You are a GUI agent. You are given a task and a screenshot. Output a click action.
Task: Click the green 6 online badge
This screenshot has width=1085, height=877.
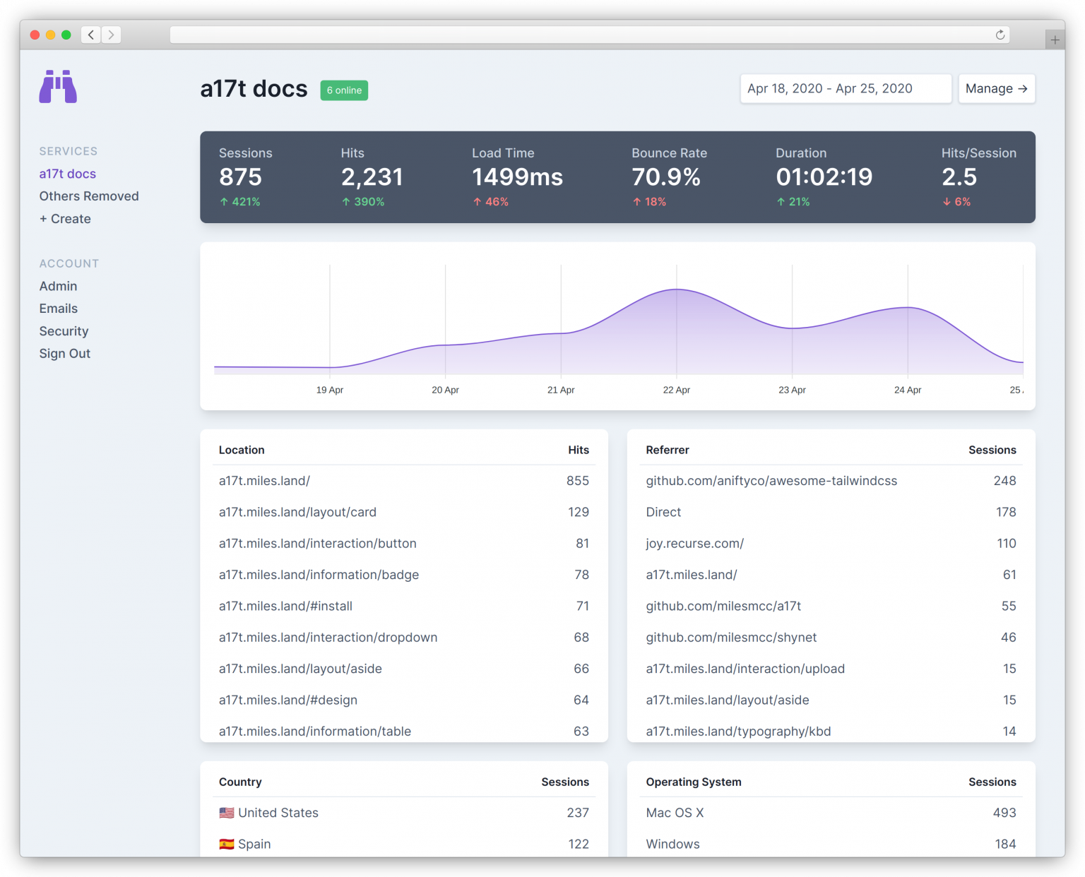point(344,90)
